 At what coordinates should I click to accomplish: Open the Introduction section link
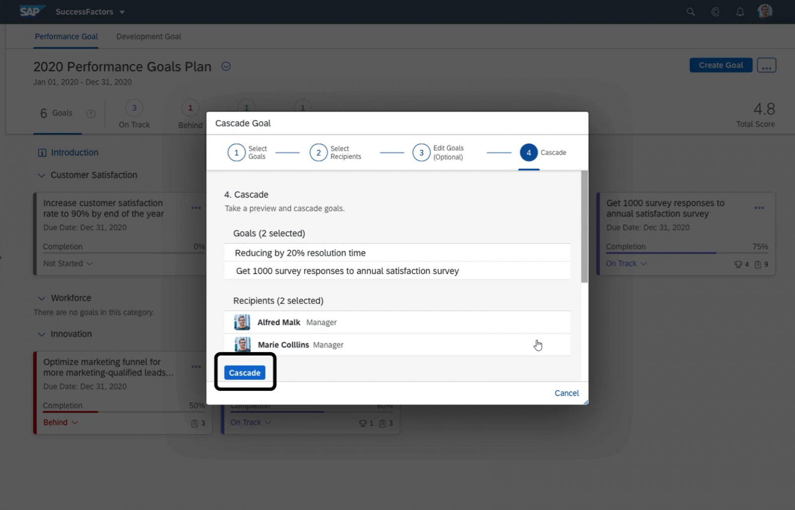75,152
